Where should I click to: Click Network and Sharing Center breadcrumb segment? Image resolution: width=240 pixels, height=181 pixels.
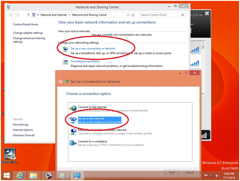pos(89,15)
